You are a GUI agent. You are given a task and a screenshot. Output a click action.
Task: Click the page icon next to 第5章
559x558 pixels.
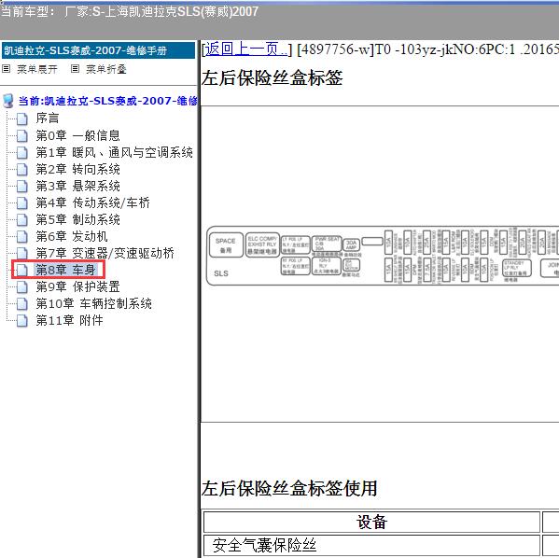tap(22, 219)
